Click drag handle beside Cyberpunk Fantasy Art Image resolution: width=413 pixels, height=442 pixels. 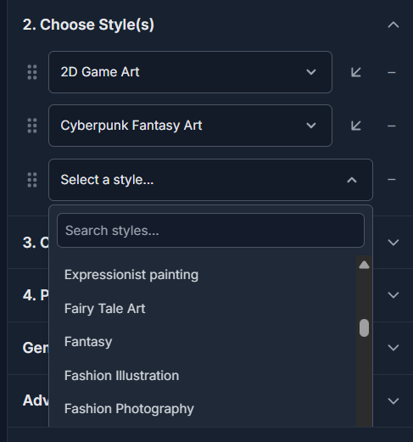pyautogui.click(x=32, y=126)
